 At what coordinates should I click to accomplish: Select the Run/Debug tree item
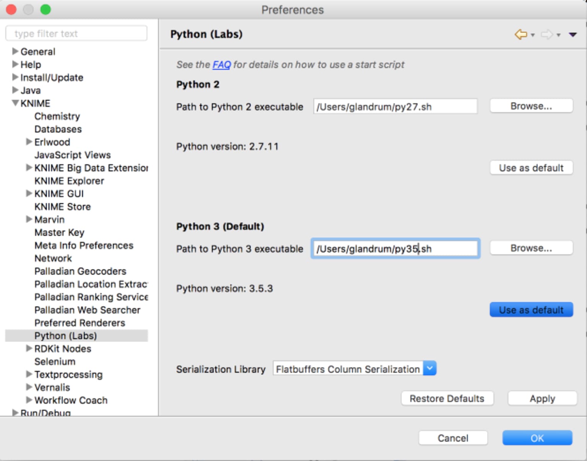45,412
